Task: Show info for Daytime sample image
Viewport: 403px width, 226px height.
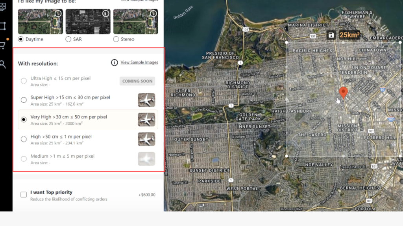Action: 58,13
